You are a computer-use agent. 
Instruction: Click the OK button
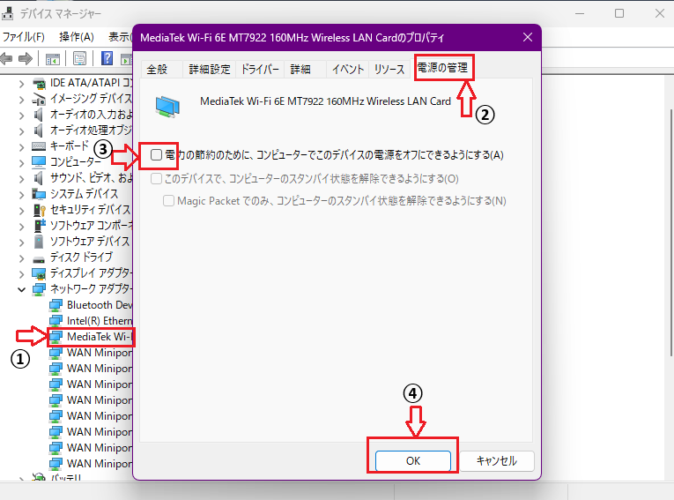(x=413, y=461)
